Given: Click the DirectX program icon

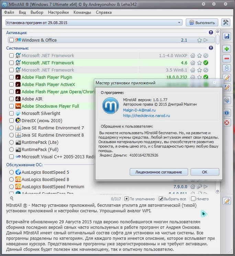Looking at the screenshot, I should pyautogui.click(x=18, y=120).
